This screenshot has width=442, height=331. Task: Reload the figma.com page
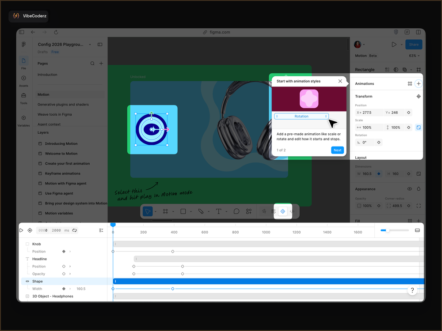[x=56, y=32]
